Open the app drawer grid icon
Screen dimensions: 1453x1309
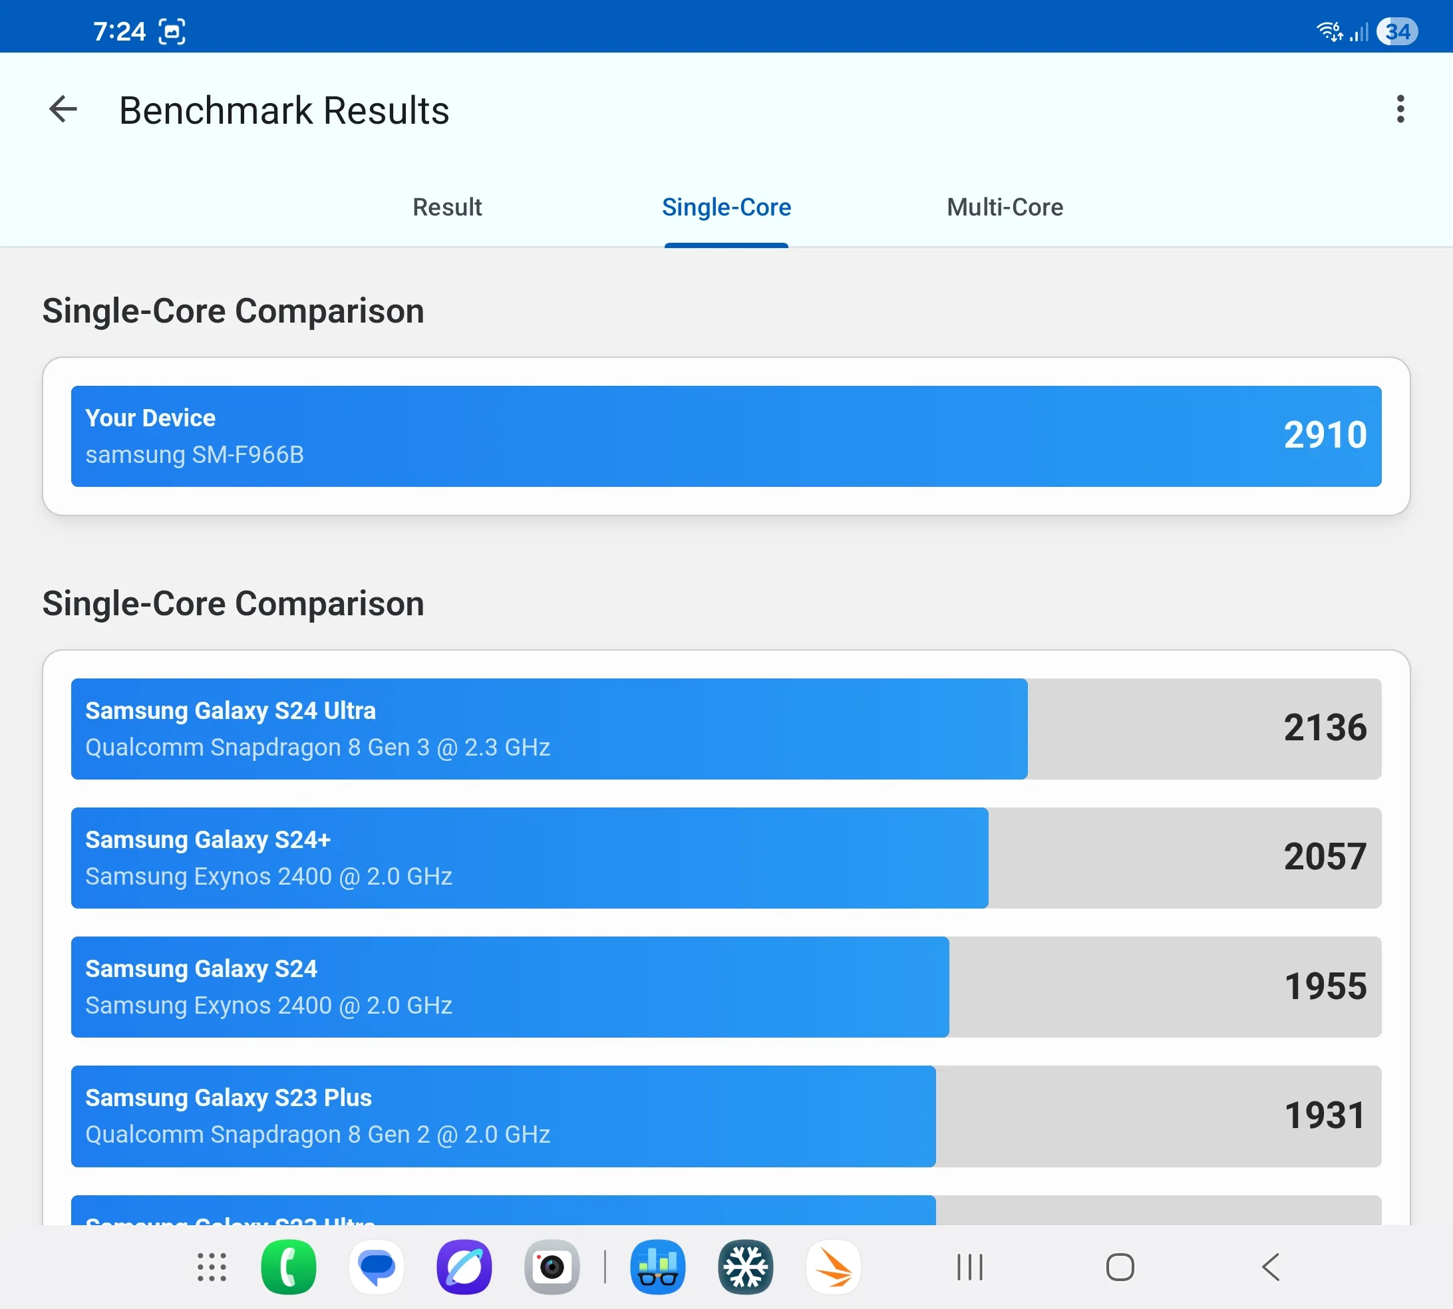212,1266
